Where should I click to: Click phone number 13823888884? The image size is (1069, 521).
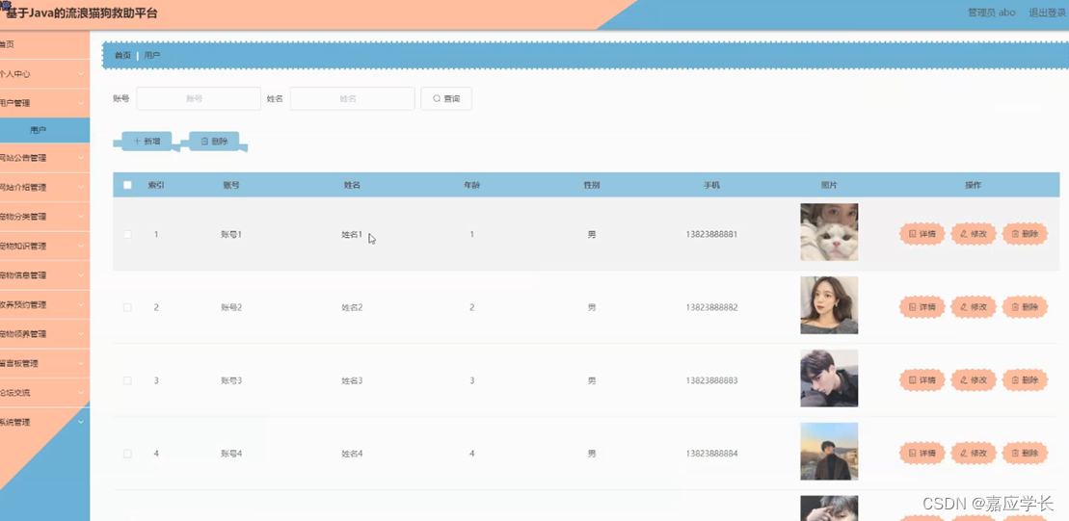coord(711,453)
